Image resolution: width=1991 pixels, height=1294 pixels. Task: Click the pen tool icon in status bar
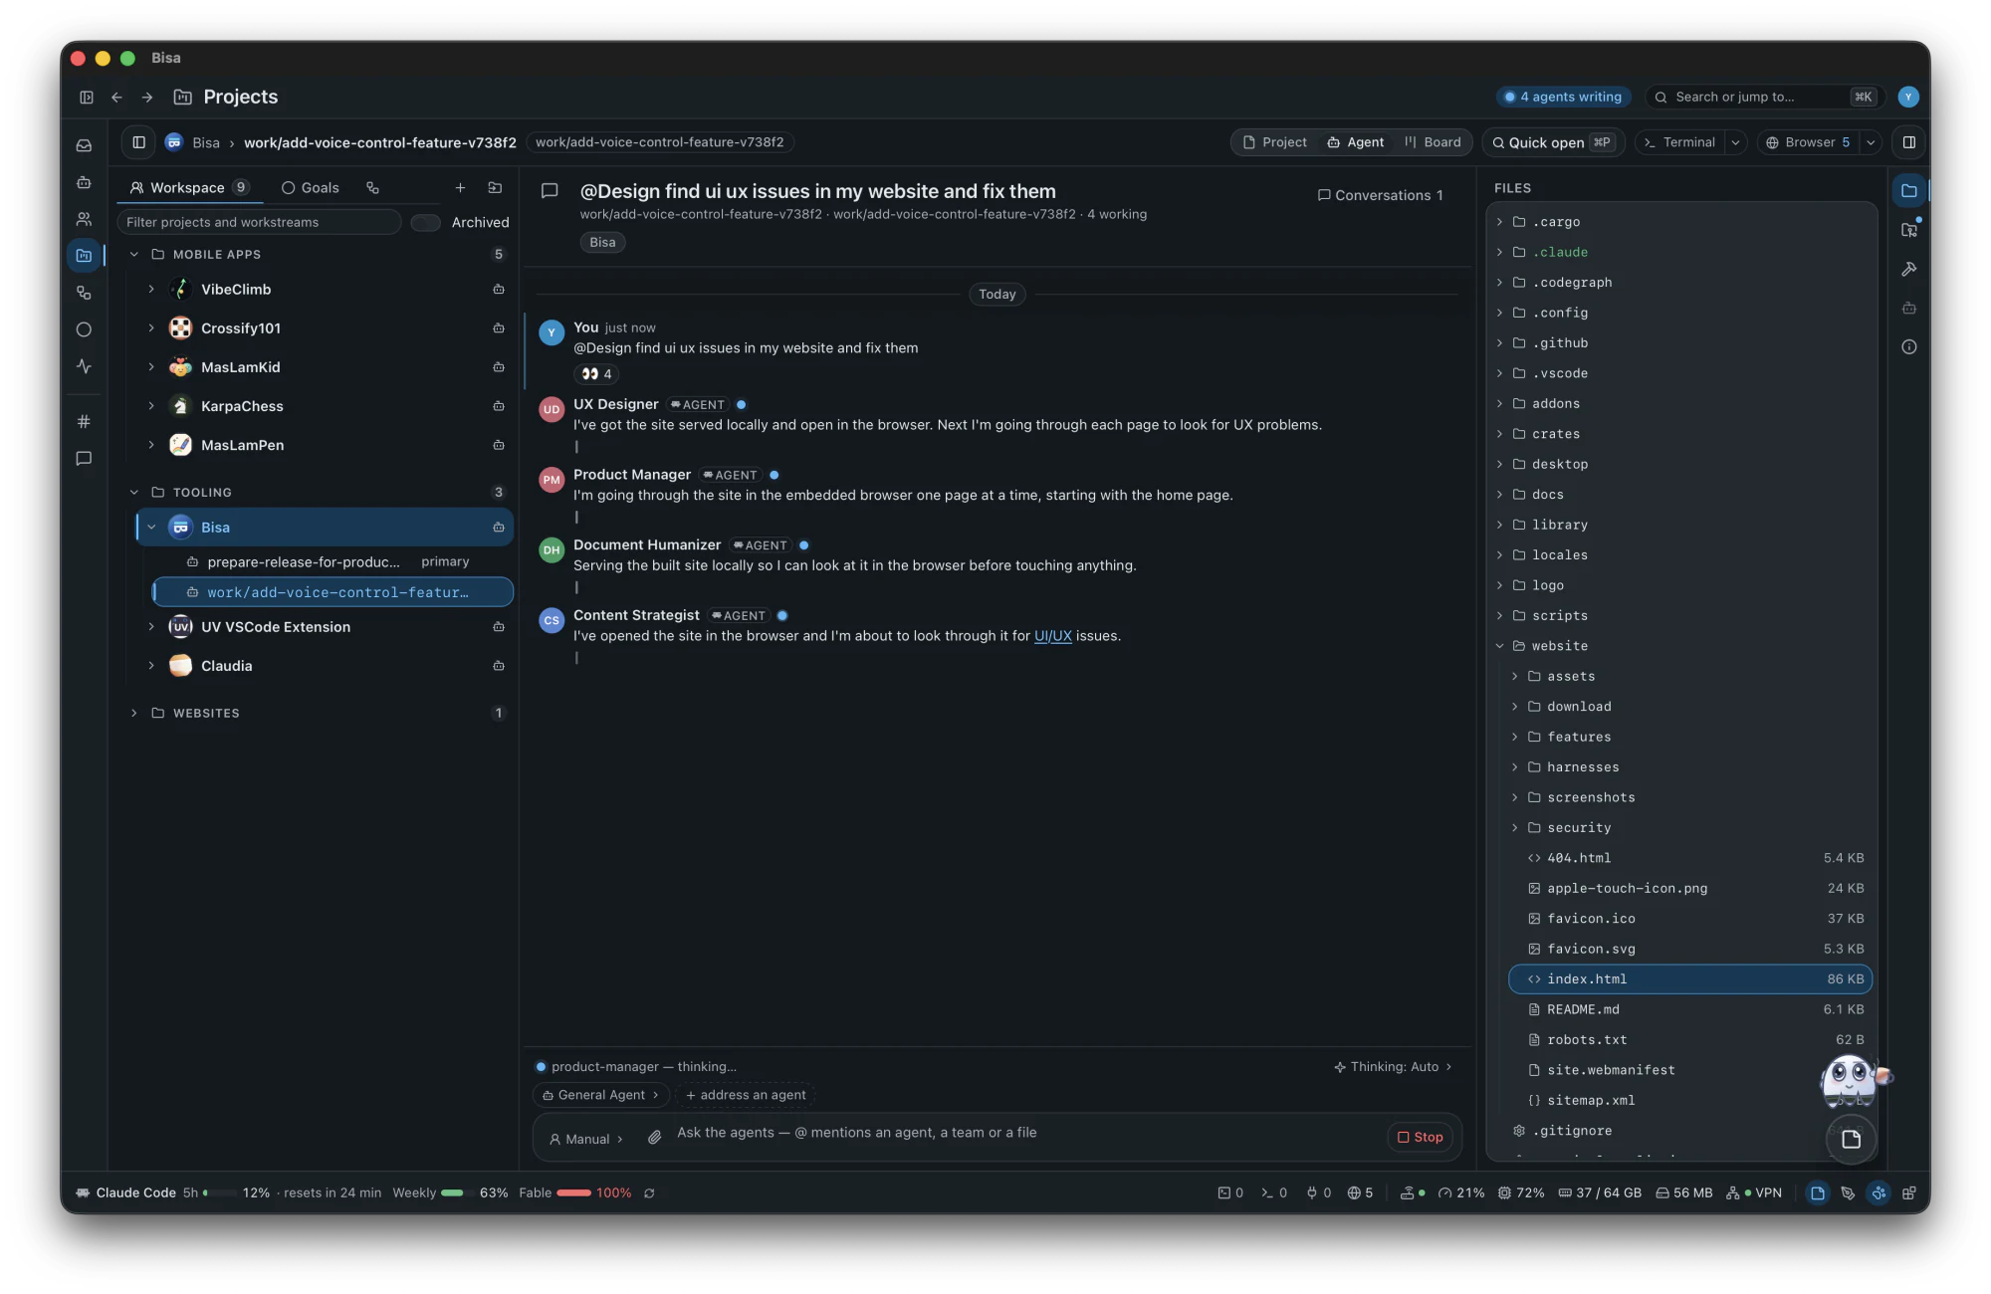click(x=1848, y=1192)
